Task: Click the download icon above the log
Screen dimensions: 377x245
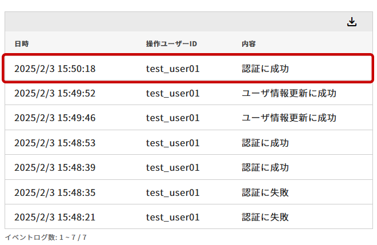Action: pos(352,22)
